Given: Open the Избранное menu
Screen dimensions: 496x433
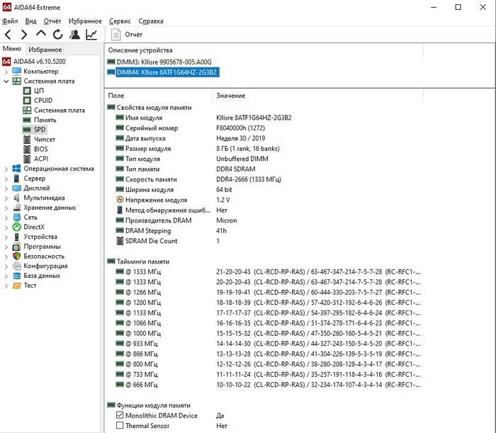Looking at the screenshot, I should pyautogui.click(x=85, y=21).
